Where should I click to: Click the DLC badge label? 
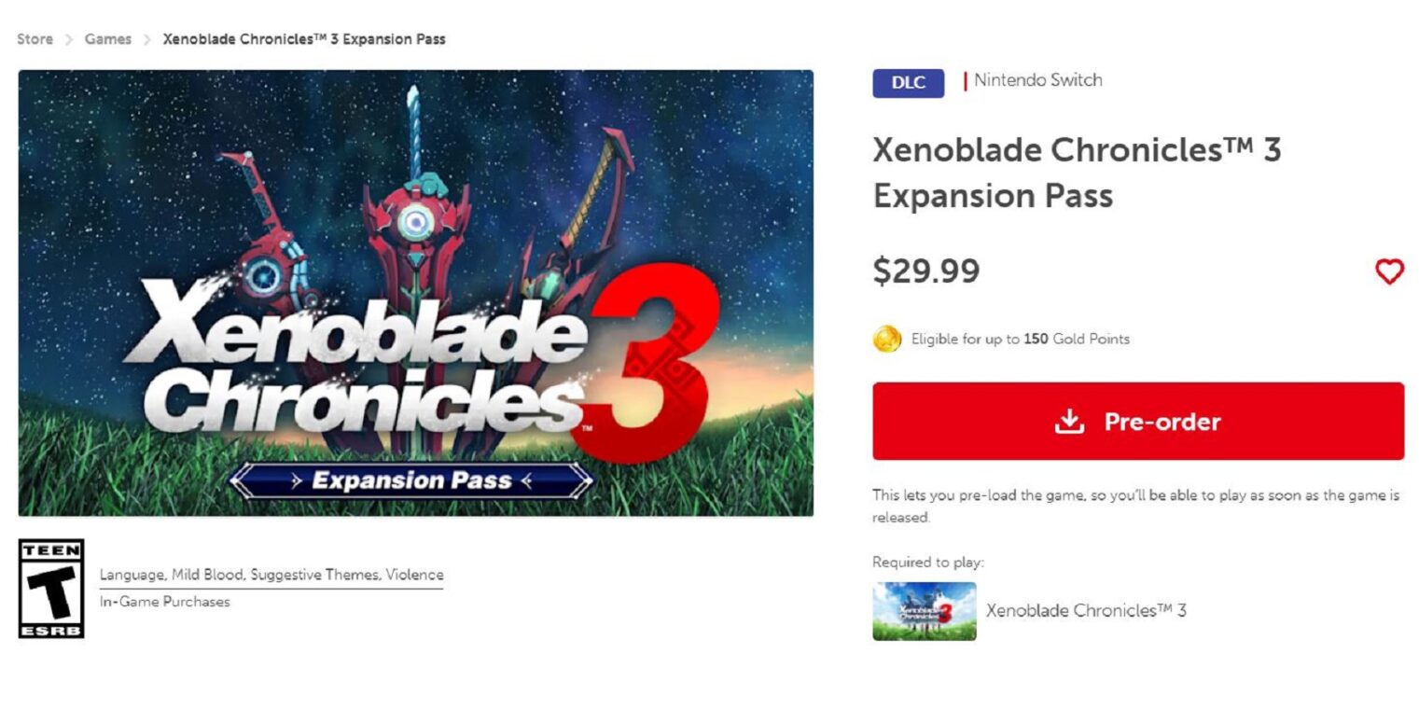pyautogui.click(x=908, y=82)
